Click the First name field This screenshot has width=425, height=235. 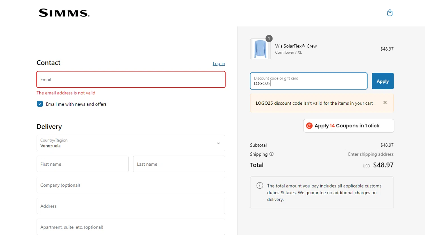click(82, 164)
